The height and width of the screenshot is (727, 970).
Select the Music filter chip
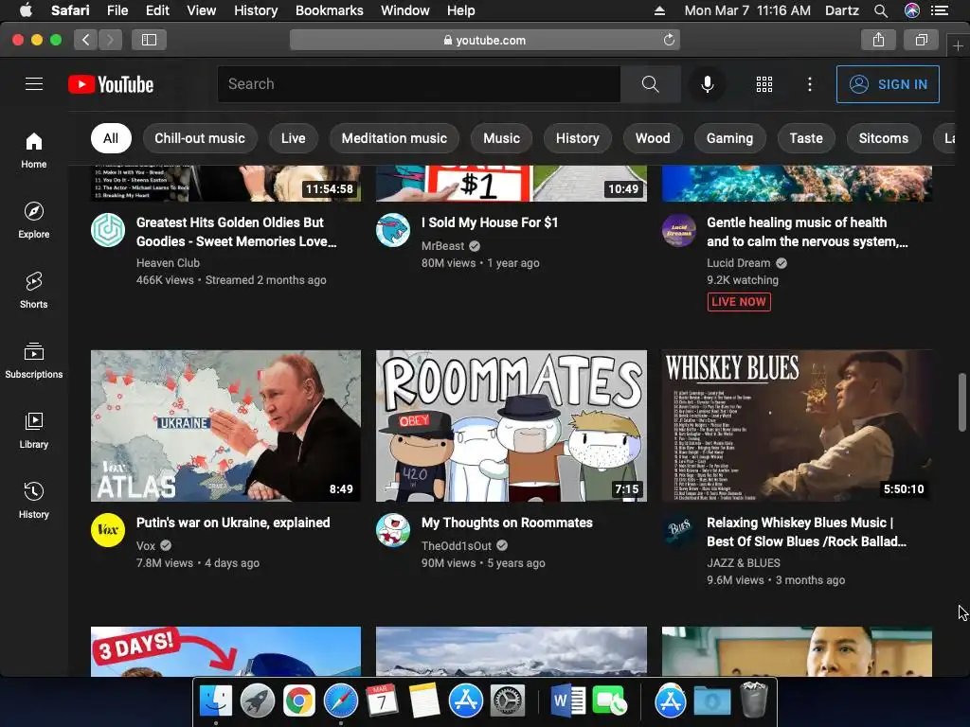[501, 138]
